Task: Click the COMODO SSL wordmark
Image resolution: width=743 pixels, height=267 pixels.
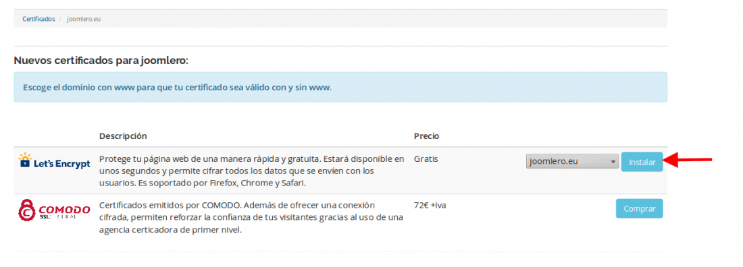Action: click(64, 212)
